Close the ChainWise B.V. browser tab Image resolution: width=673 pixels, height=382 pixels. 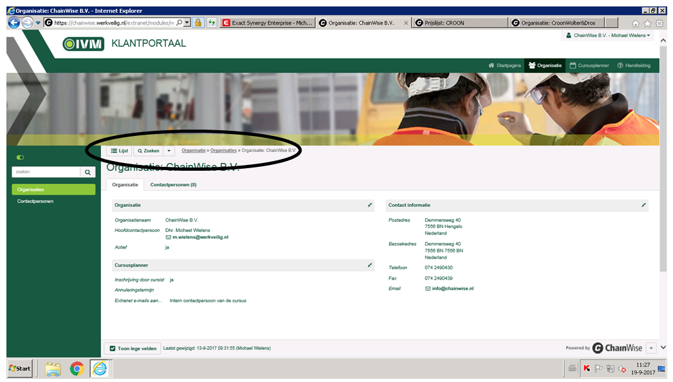click(x=406, y=23)
